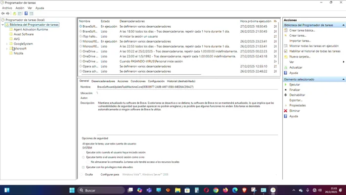Open Brave browser from the taskbar

[x=244, y=190]
